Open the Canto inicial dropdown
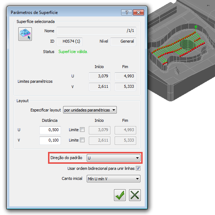Screen dimensions: 215x215 (114, 178)
